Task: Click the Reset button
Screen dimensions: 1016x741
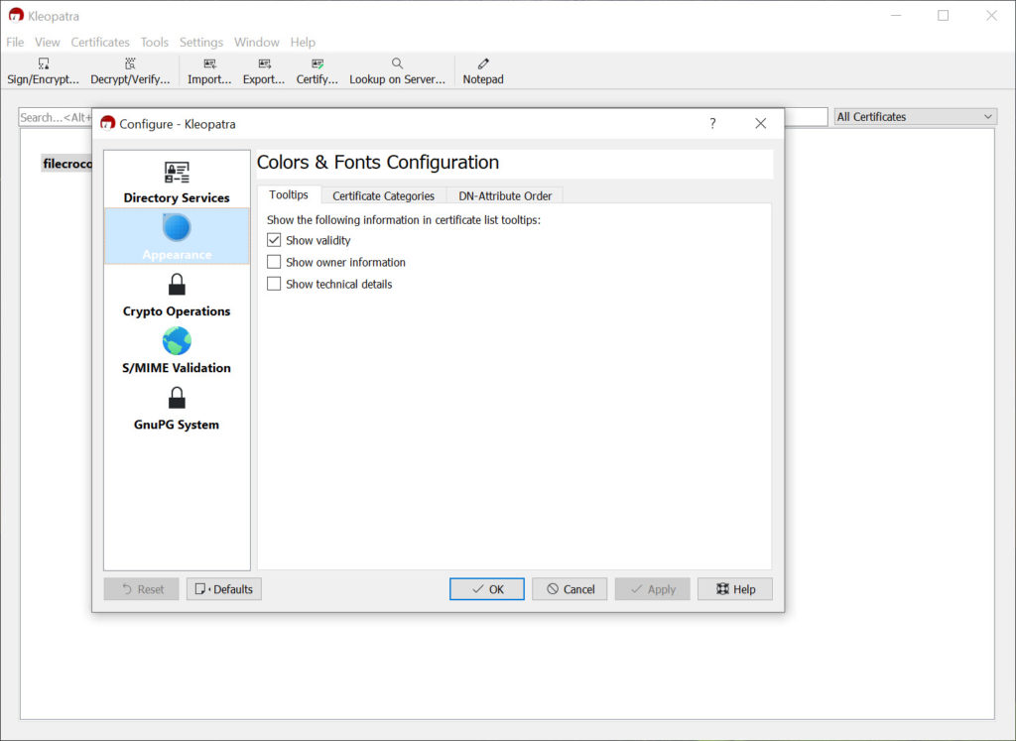Action: tap(141, 589)
